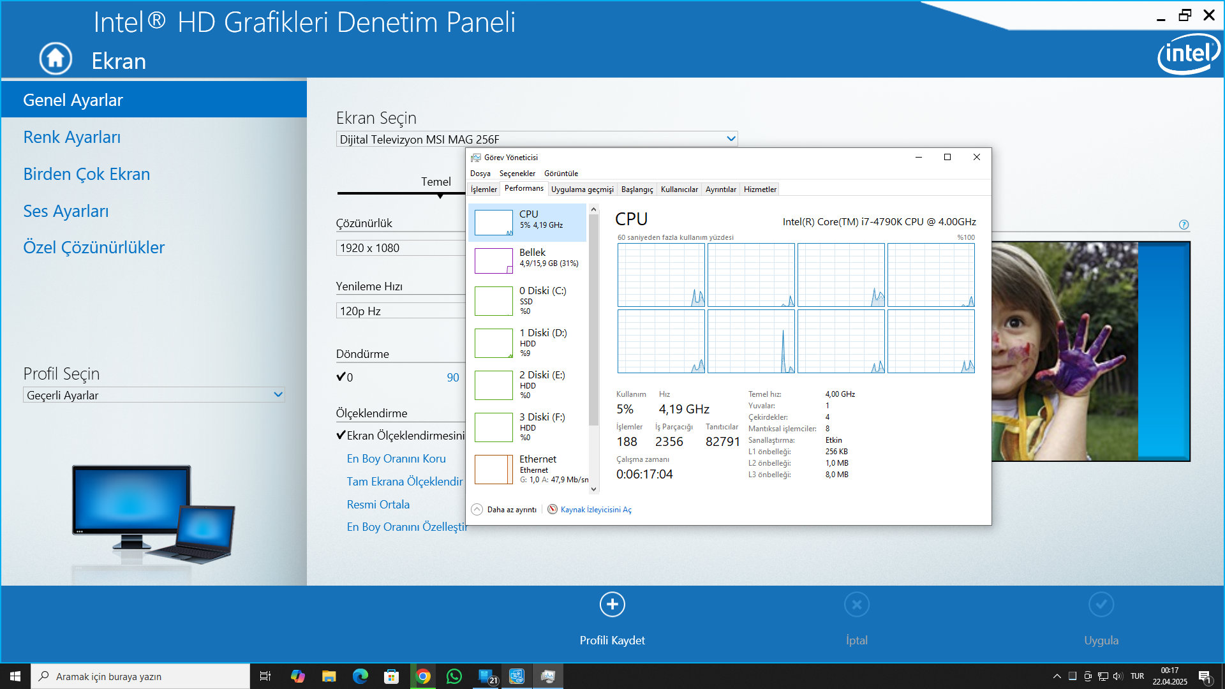Viewport: 1225px width, 689px height.
Task: Choose En Boy Oranını Koru scaling
Action: click(396, 459)
